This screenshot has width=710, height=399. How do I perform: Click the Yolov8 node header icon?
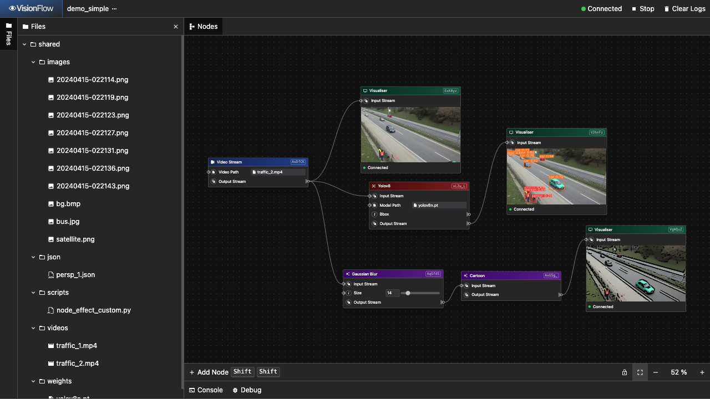[x=373, y=186]
